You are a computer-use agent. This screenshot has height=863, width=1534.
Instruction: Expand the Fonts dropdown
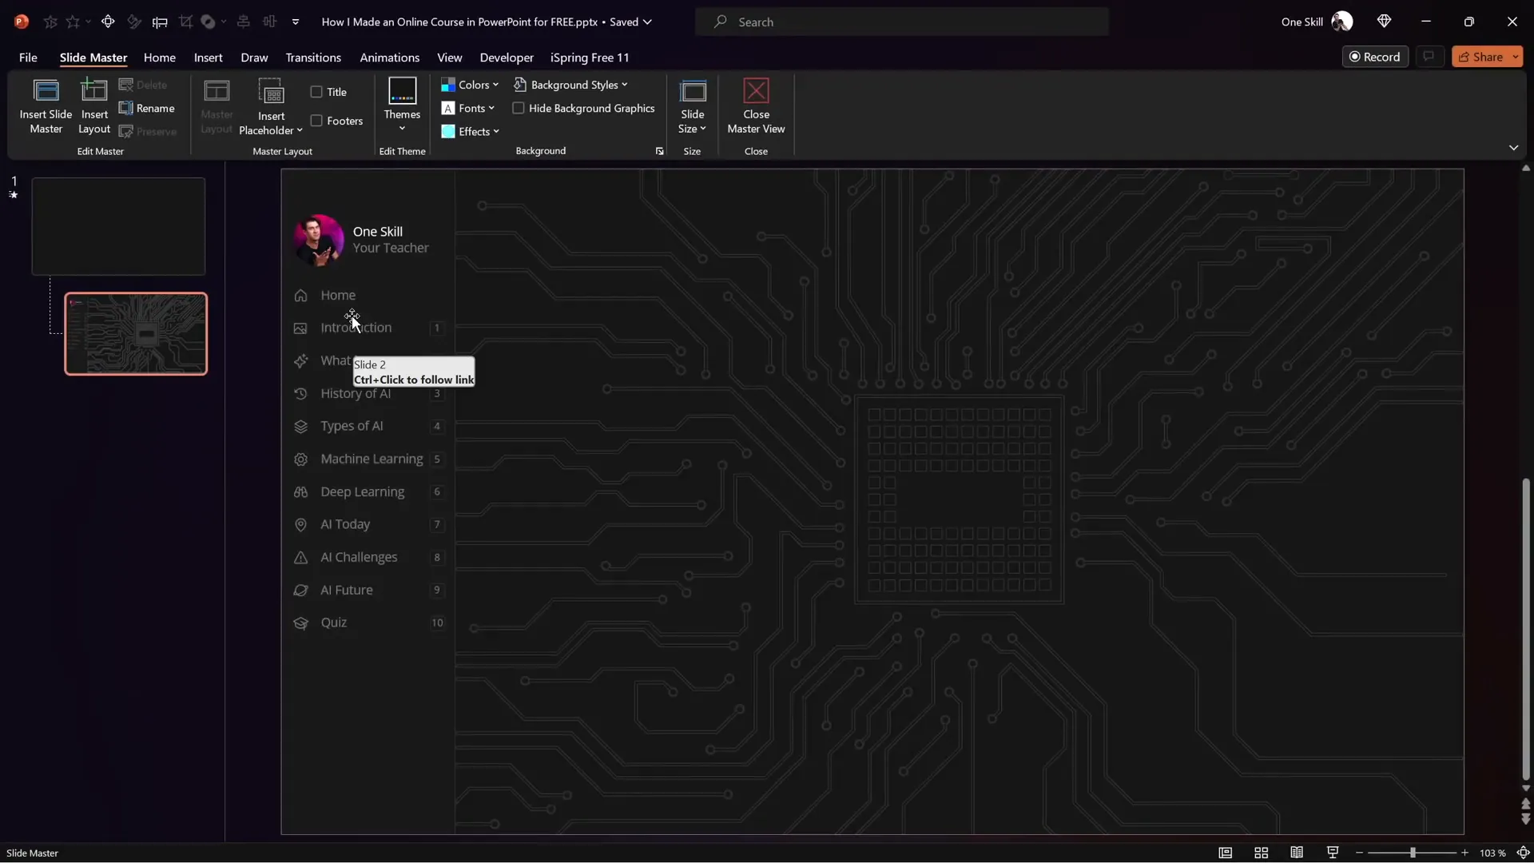click(x=468, y=108)
